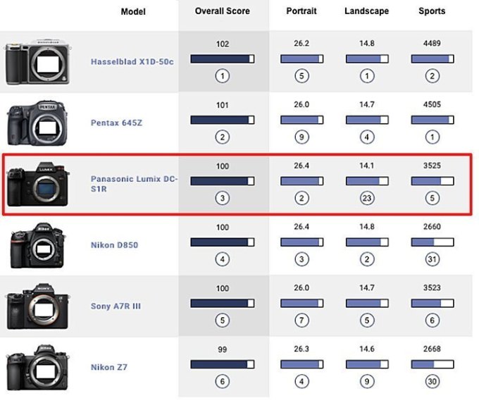Select the Panasonic Lumix camera image
The height and width of the screenshot is (403, 479).
pos(38,184)
